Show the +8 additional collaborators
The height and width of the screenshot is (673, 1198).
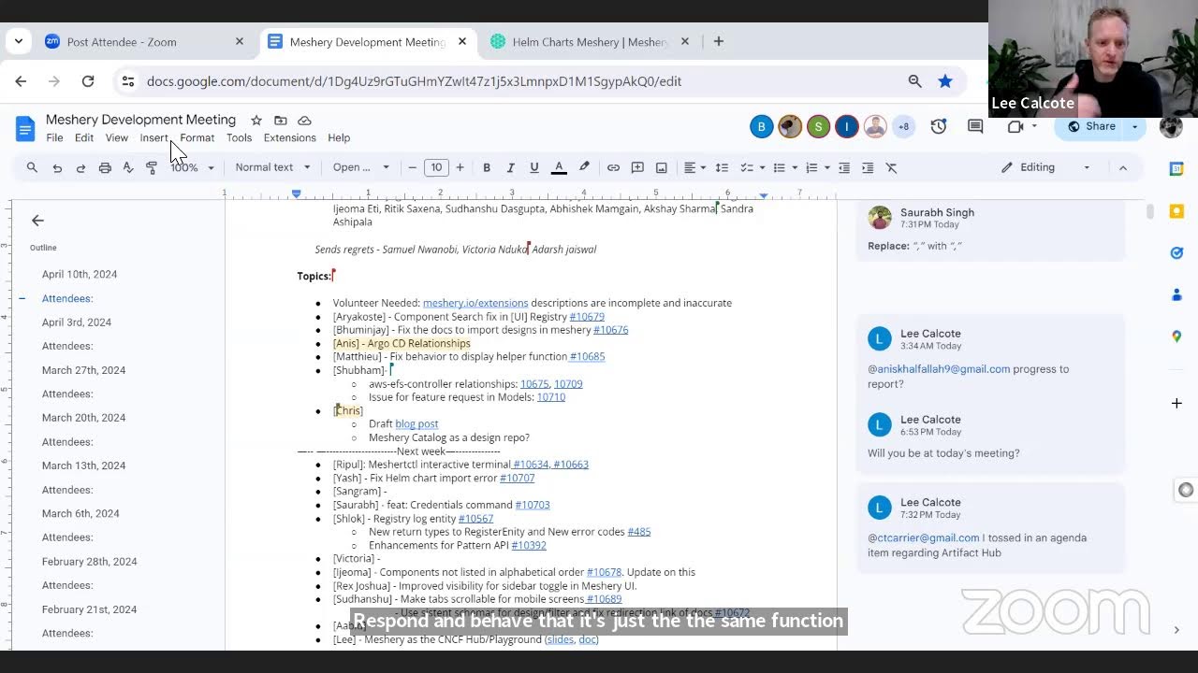pyautogui.click(x=903, y=126)
